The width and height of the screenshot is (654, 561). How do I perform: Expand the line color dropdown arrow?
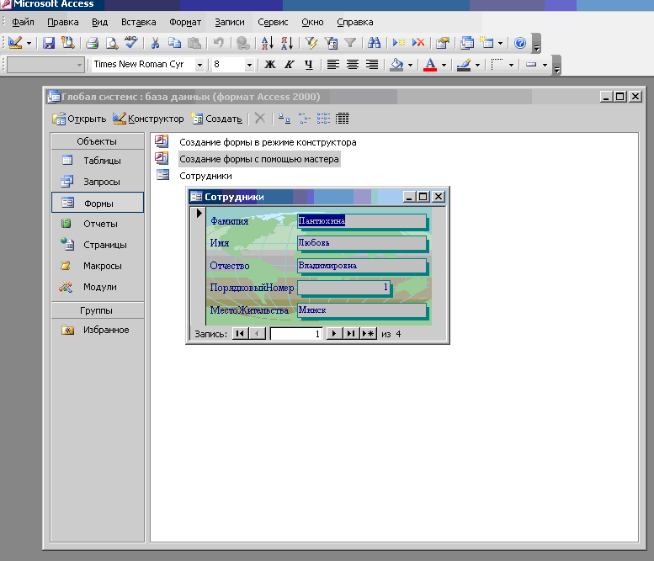tap(477, 65)
